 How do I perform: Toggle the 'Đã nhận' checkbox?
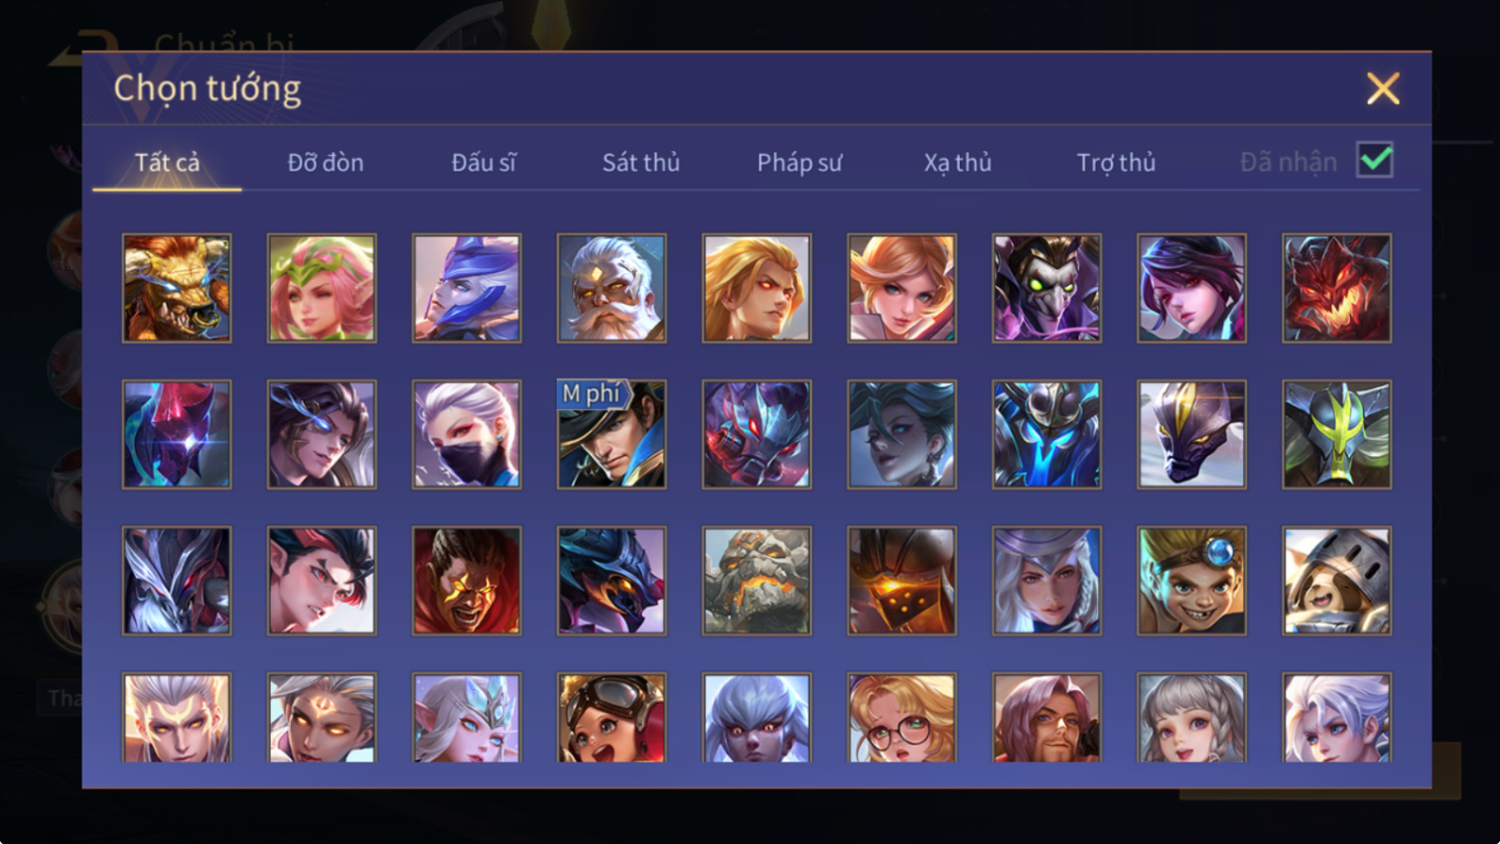point(1375,160)
